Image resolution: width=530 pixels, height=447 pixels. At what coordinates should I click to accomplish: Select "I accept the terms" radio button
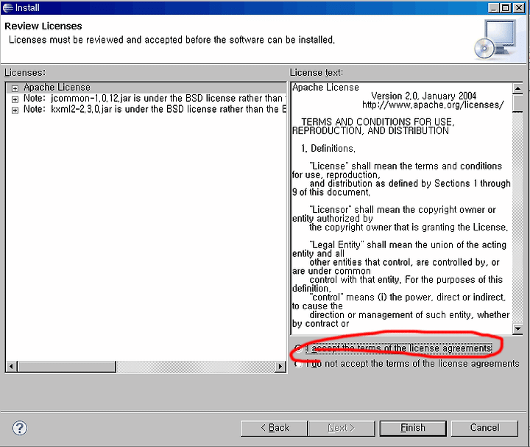click(298, 348)
